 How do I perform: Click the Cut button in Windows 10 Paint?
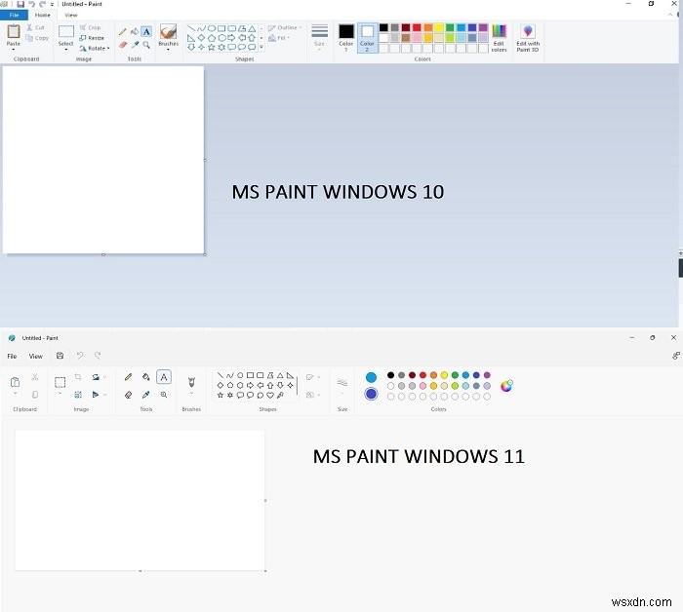(35, 27)
